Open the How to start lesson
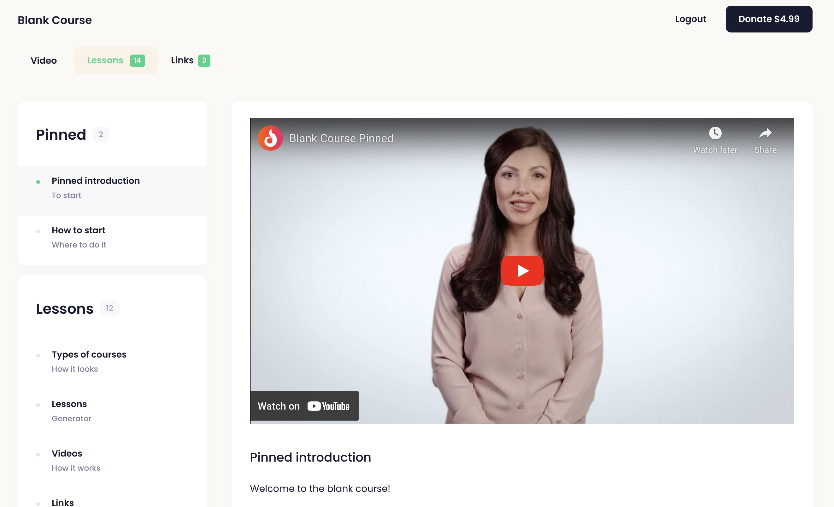Viewport: 834px width, 507px height. (79, 230)
